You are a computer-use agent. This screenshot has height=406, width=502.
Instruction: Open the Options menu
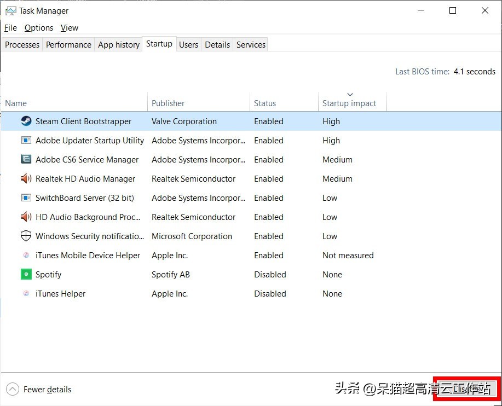pos(39,28)
